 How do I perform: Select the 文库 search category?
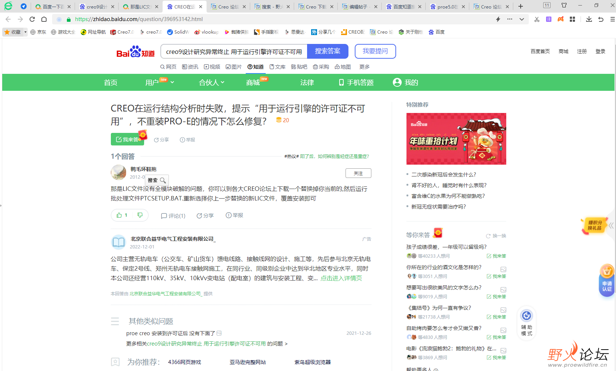(x=278, y=67)
